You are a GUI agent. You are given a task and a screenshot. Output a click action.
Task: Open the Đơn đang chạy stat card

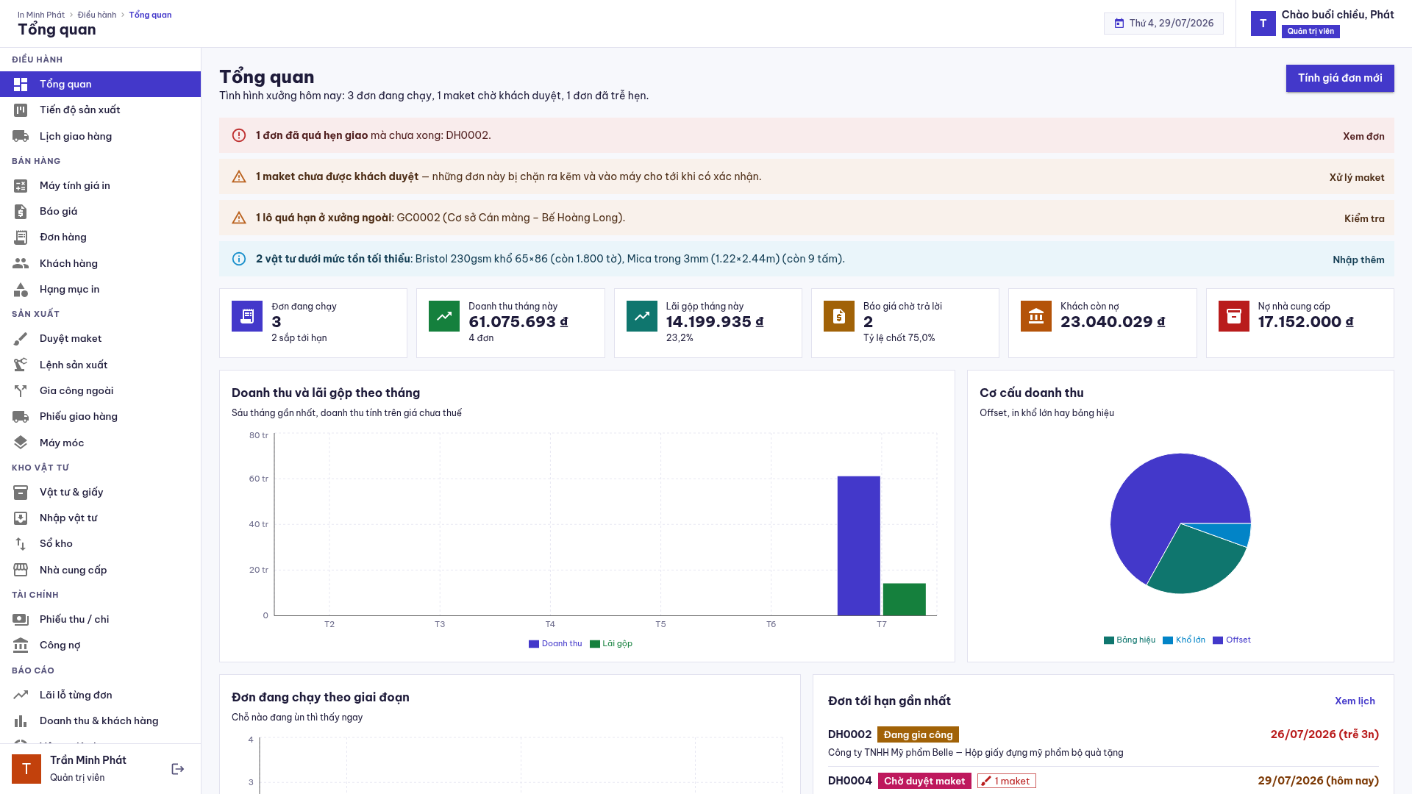(x=313, y=323)
